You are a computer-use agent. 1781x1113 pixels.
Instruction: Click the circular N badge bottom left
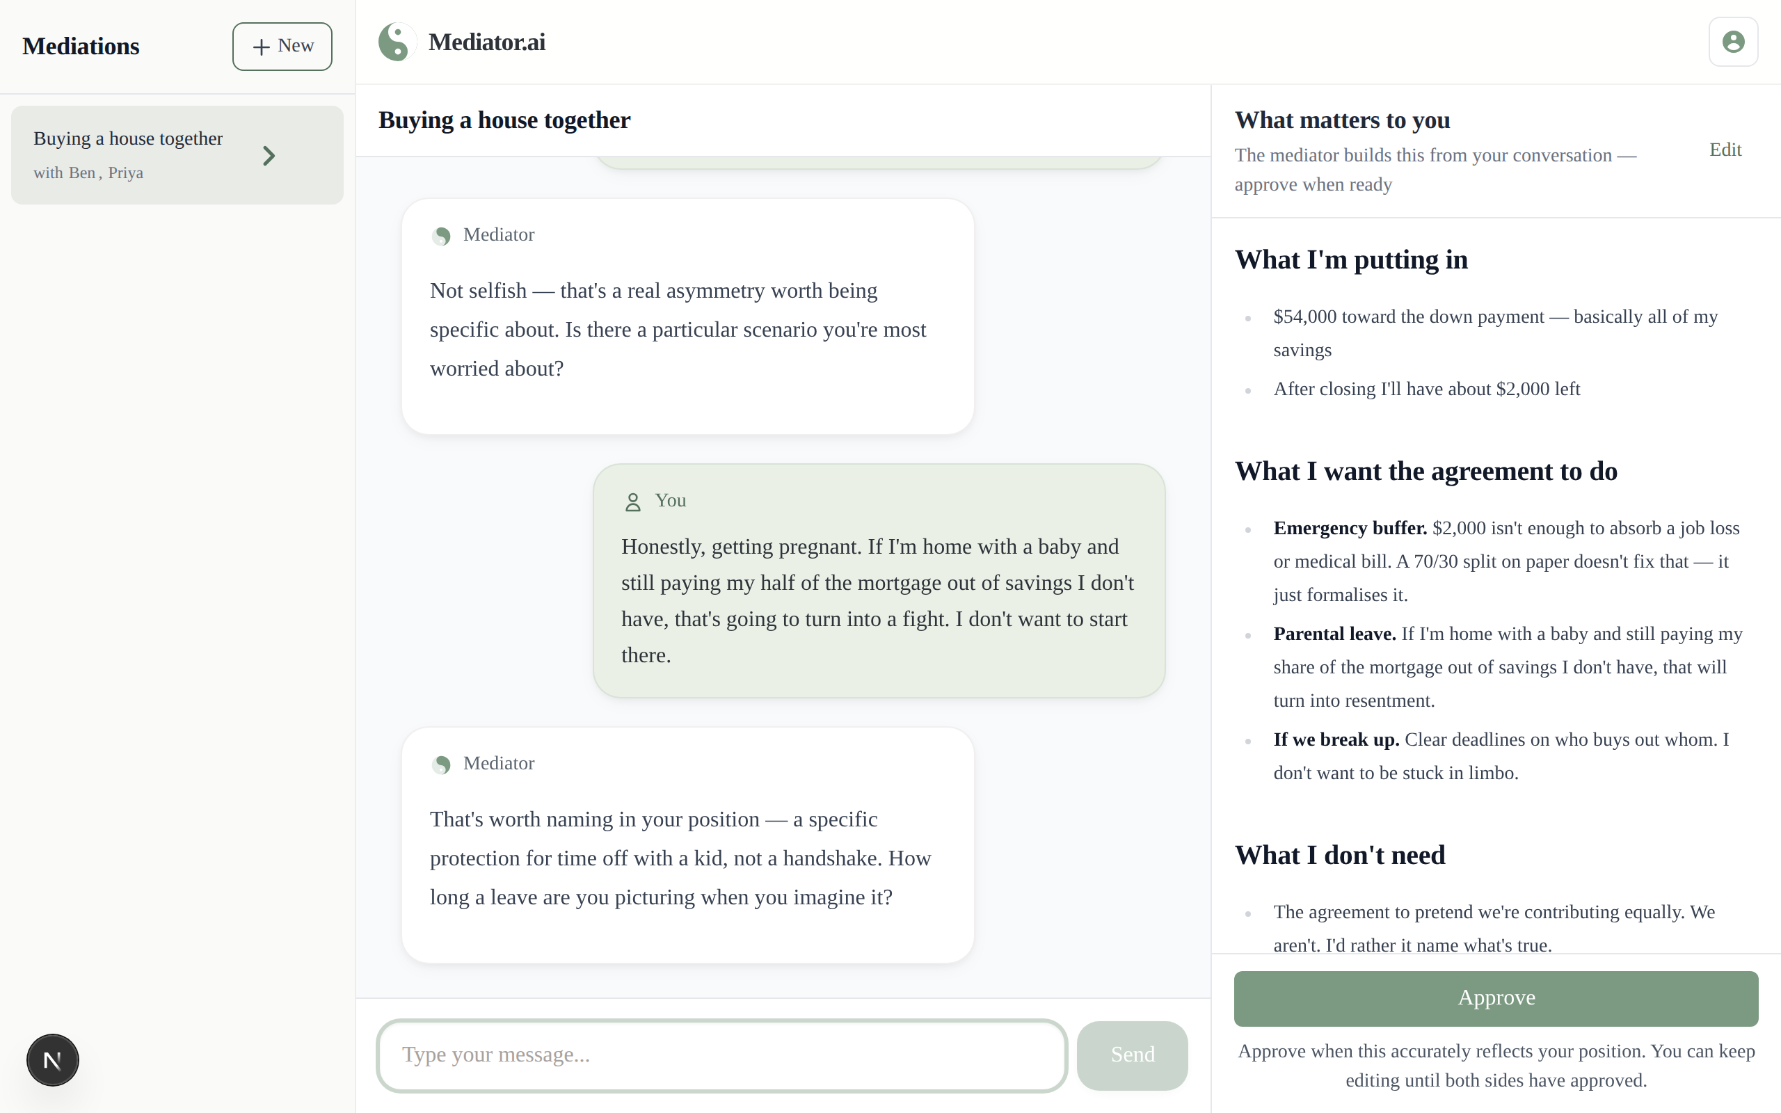click(x=51, y=1060)
